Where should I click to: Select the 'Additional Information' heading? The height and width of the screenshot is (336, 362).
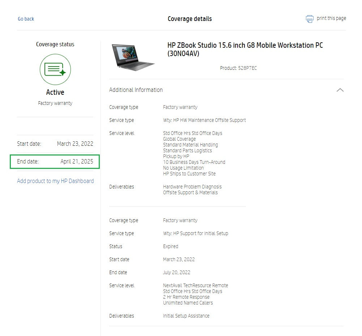136,90
